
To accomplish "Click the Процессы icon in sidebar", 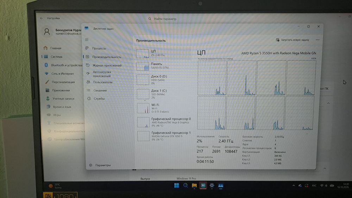I will coord(87,48).
